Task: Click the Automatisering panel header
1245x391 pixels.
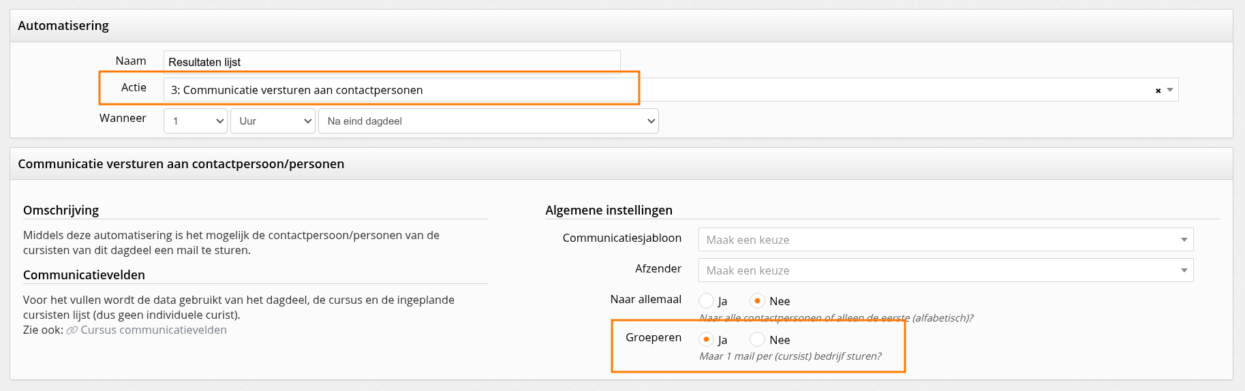Action: 621,26
